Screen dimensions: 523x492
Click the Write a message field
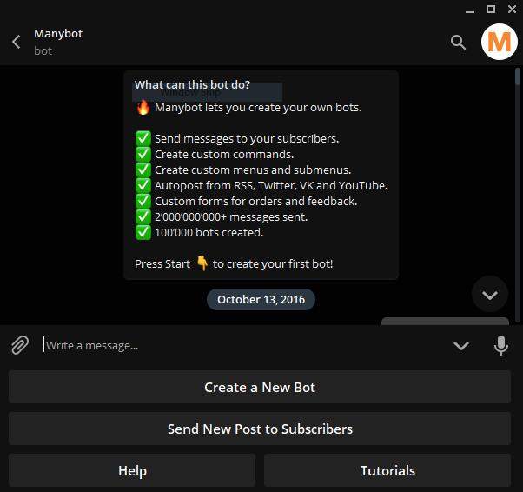[243, 345]
